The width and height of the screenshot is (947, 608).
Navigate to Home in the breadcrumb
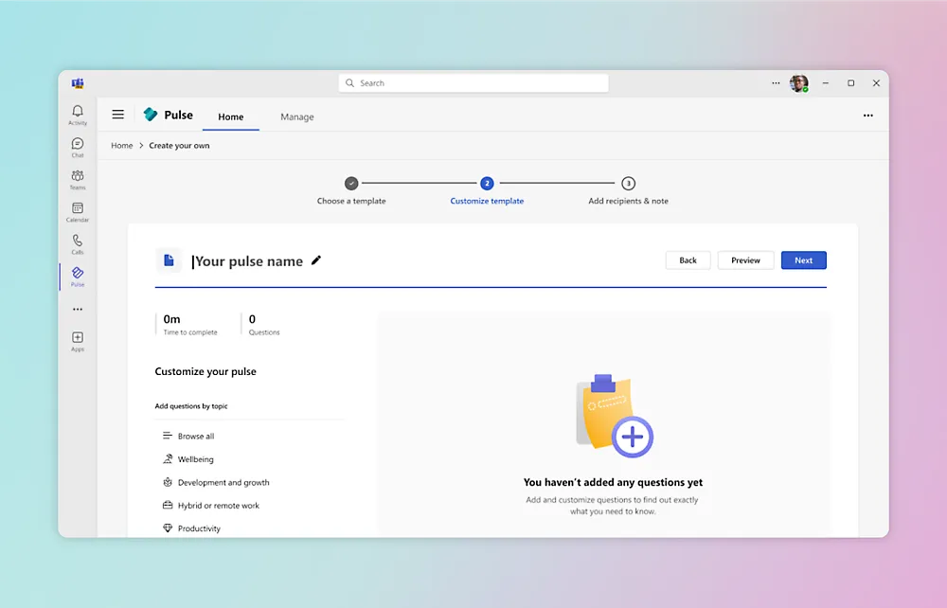click(121, 146)
